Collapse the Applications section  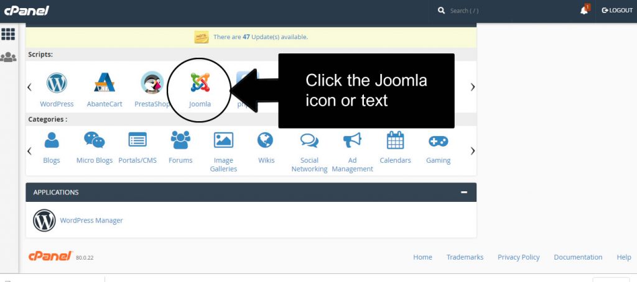click(464, 193)
